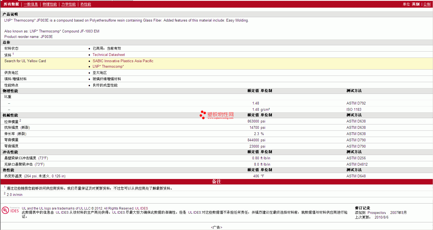The width and height of the screenshot is (433, 230).
Task: Click the ASTM D648 test method cell
Action: (356, 176)
